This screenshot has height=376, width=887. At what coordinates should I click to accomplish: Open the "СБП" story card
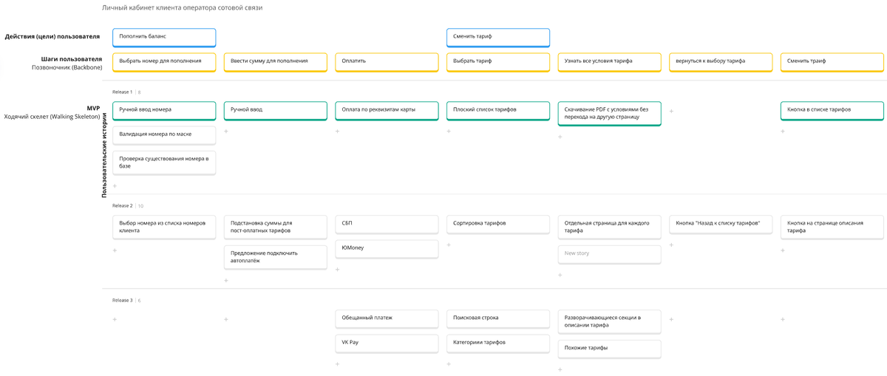click(x=386, y=223)
